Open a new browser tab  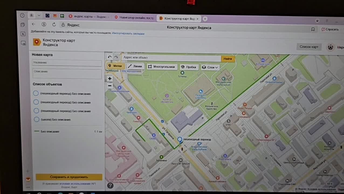(205, 19)
